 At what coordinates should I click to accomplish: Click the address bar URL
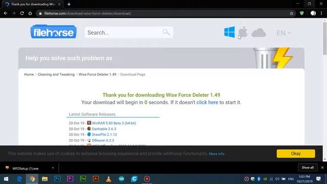(87, 14)
